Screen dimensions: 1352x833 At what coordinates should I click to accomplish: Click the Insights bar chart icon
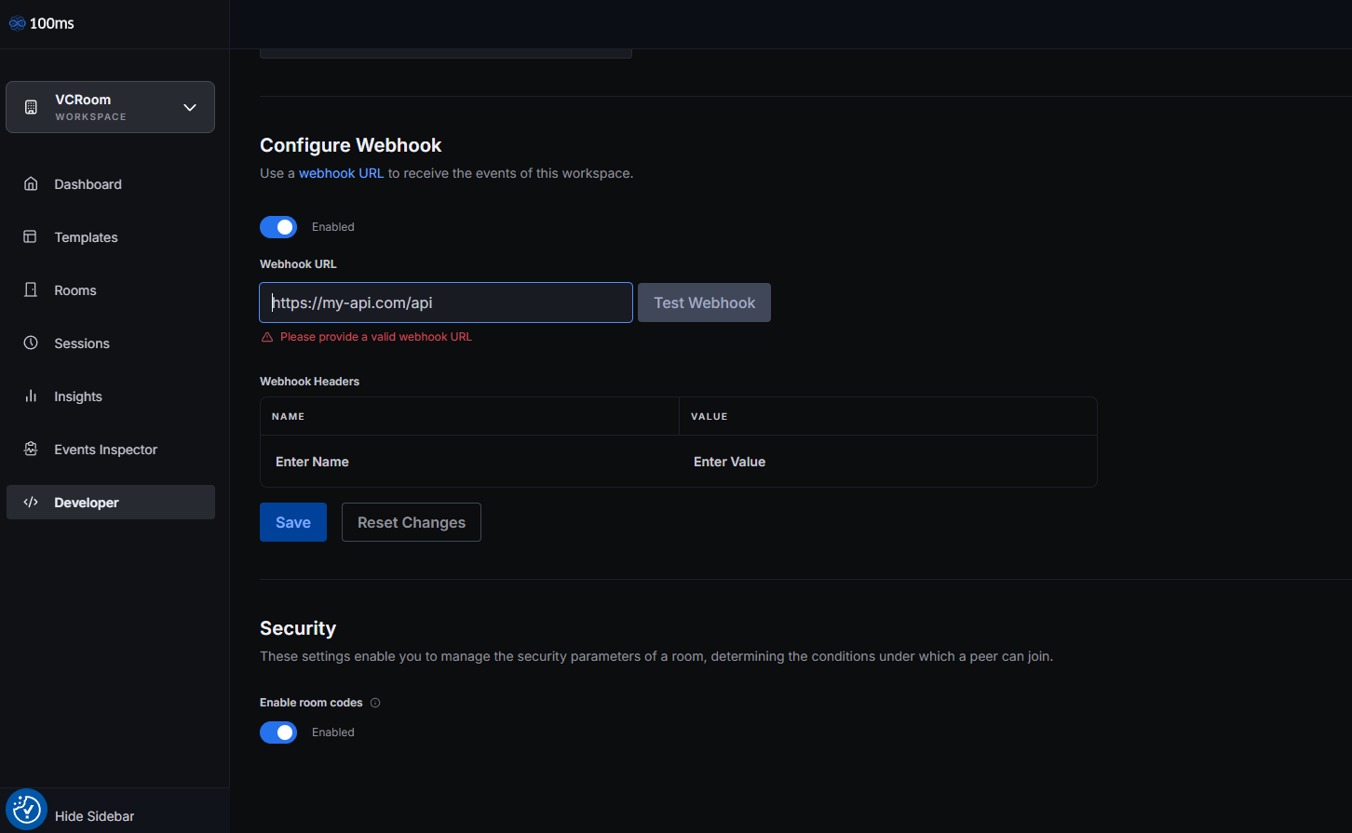click(31, 396)
